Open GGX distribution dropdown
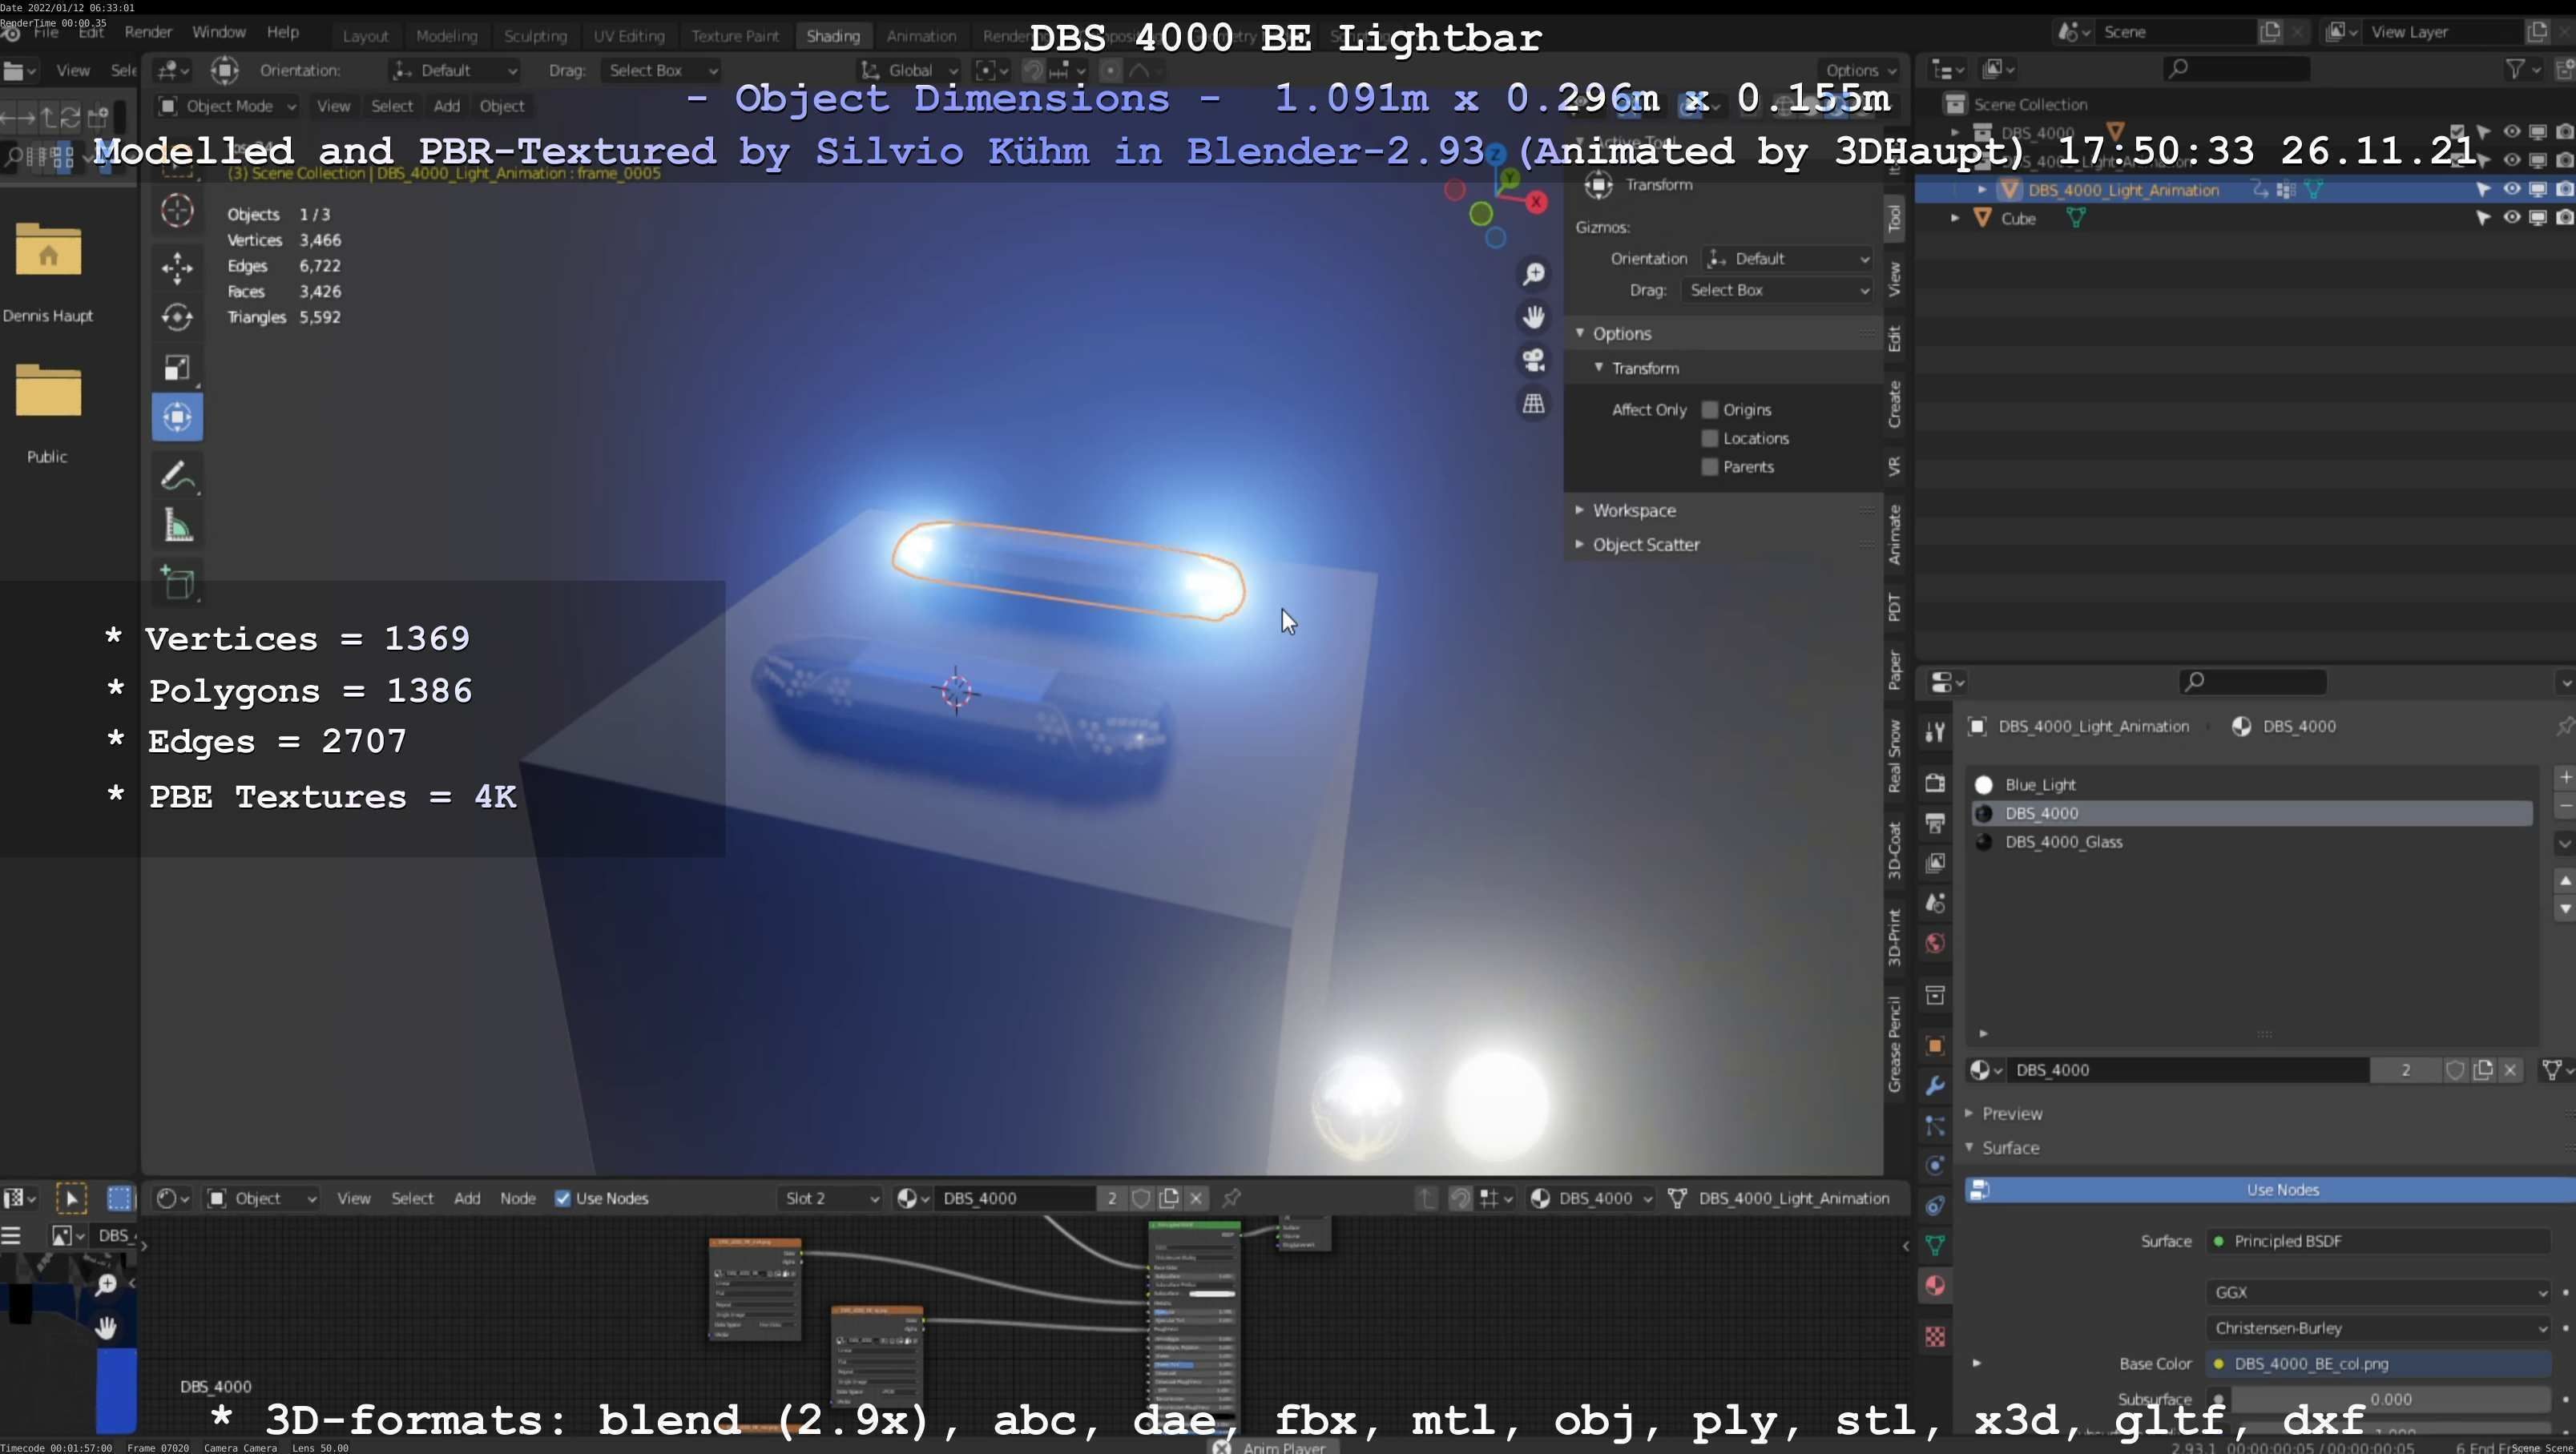The height and width of the screenshot is (1454, 2576). [2377, 1292]
